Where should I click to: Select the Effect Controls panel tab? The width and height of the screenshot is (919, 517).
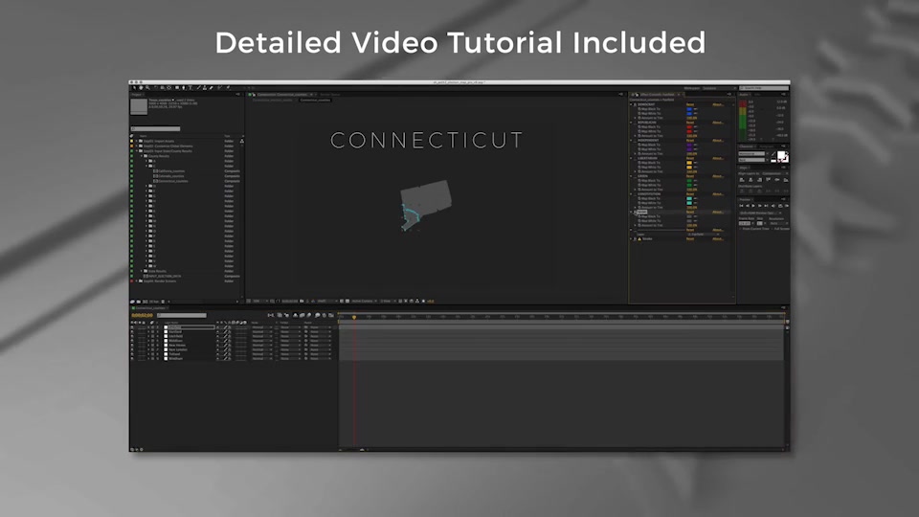tap(657, 95)
